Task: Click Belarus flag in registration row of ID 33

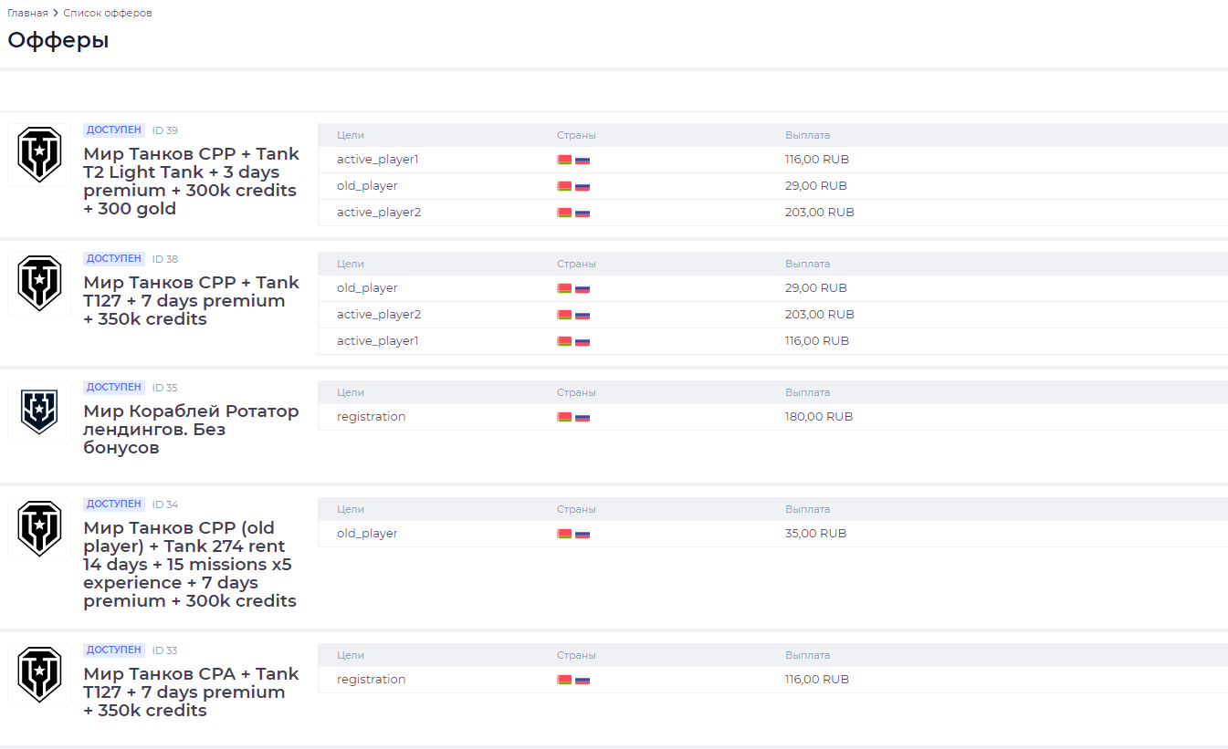Action: (564, 680)
